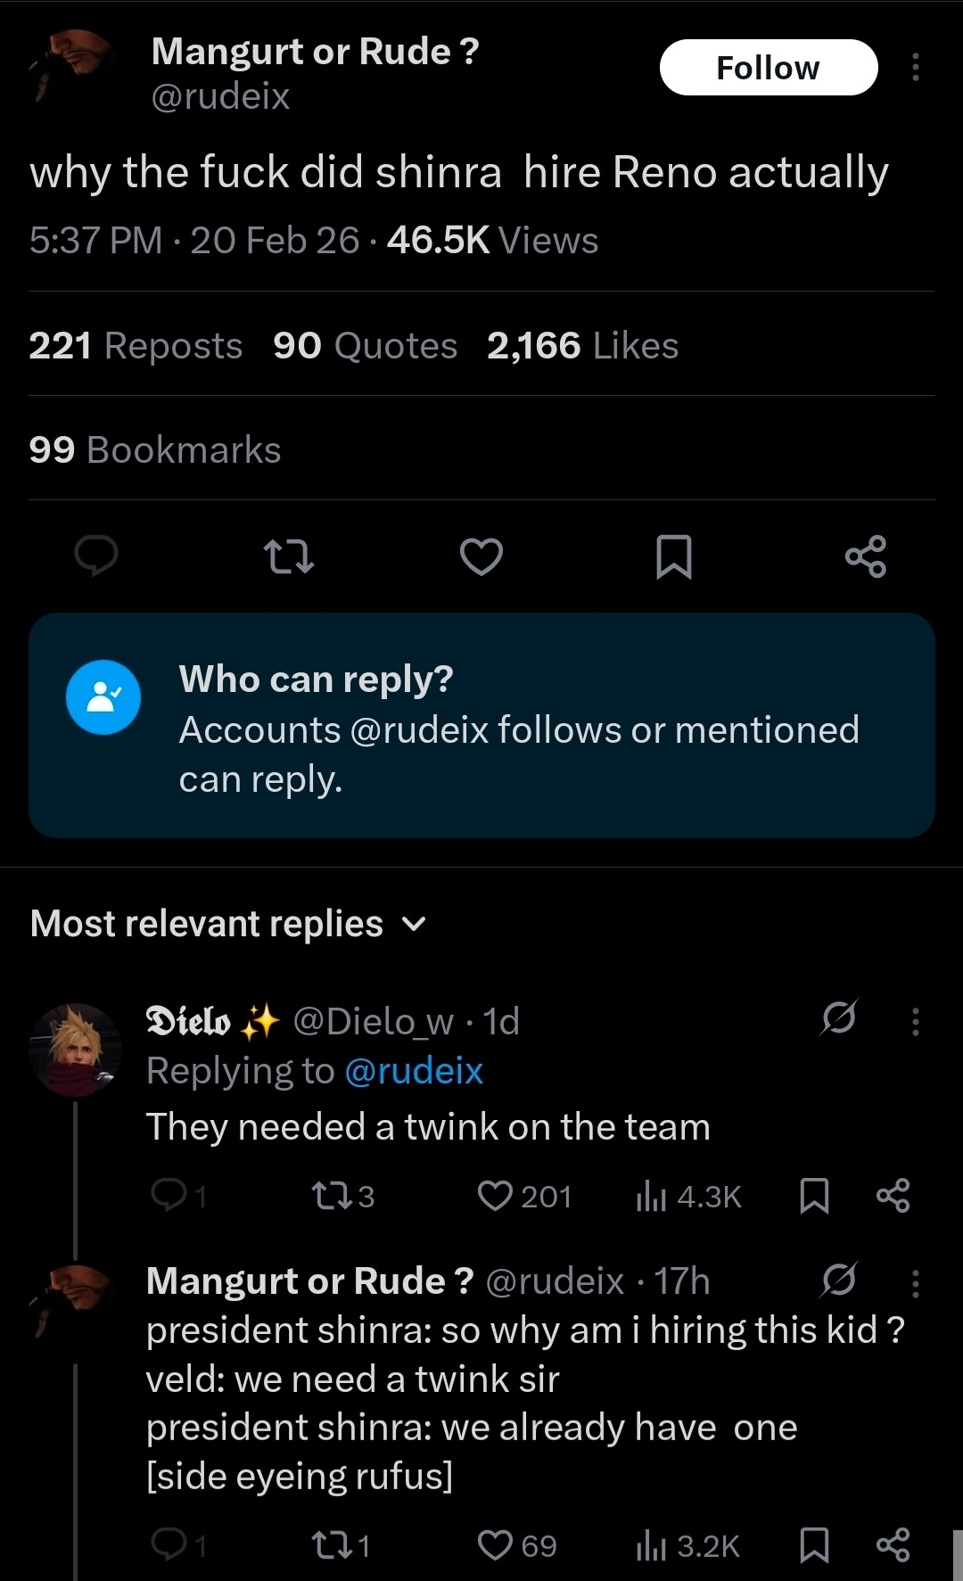Viewport: 963px width, 1581px height.
Task: View the 221 Reposts list
Action: [x=136, y=346]
